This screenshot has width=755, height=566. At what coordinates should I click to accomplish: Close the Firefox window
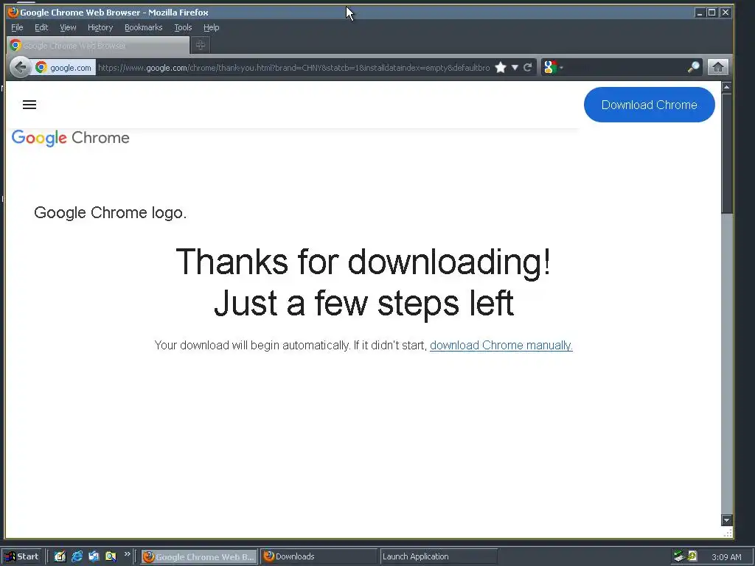coord(726,13)
